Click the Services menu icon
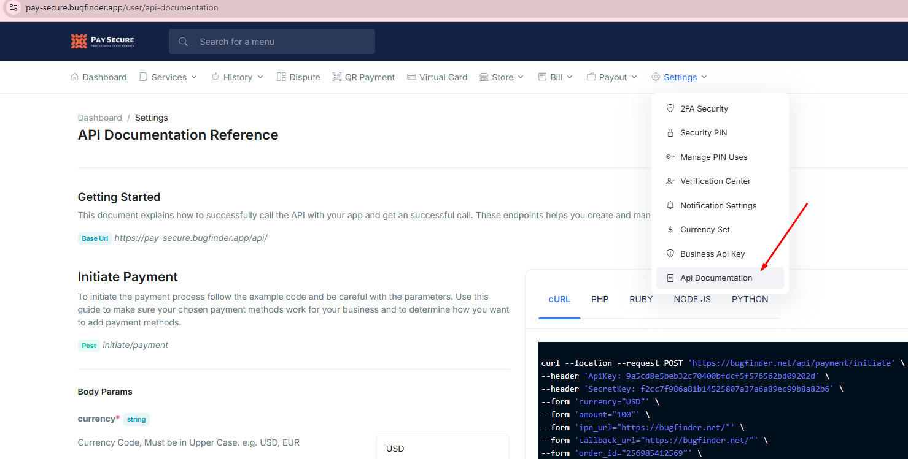 (x=144, y=77)
